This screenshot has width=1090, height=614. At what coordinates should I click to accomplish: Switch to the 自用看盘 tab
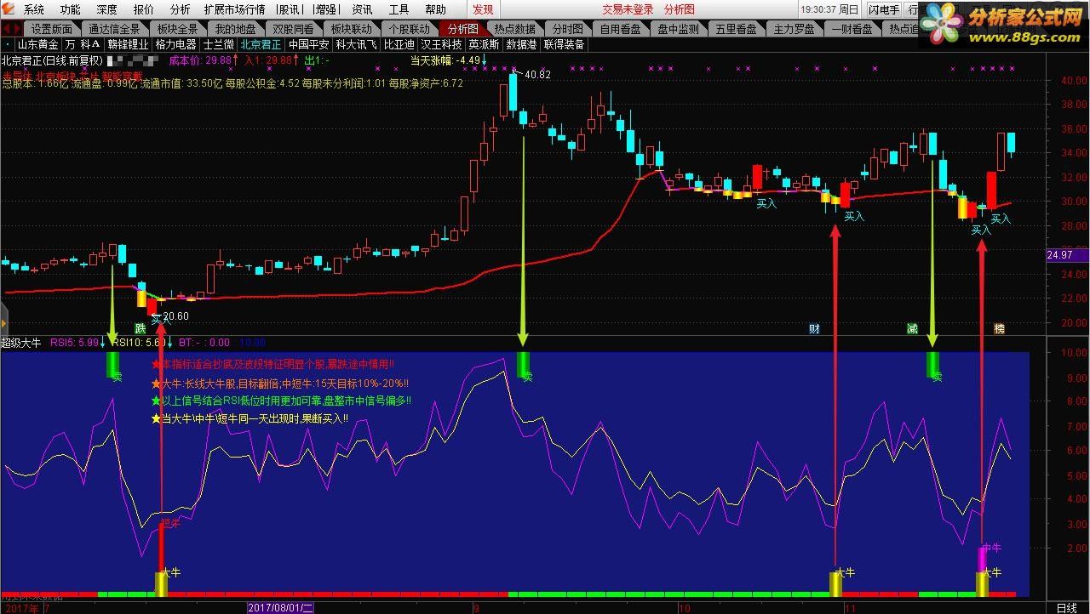[621, 29]
